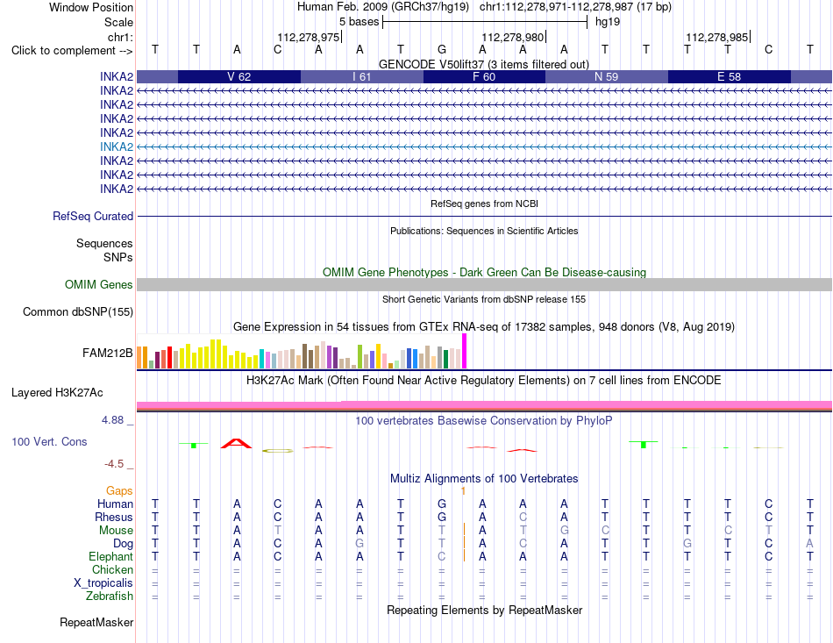Select the Chicken alignment row label
The height and width of the screenshot is (643, 833).
click(x=112, y=569)
